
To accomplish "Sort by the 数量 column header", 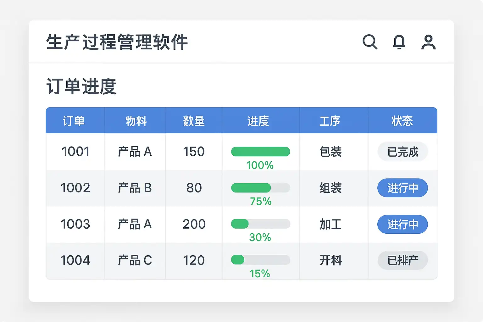I will pyautogui.click(x=194, y=121).
